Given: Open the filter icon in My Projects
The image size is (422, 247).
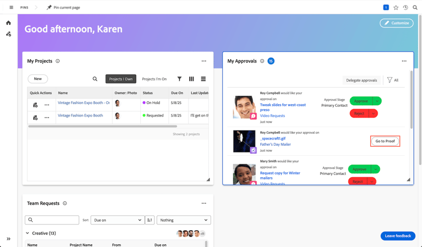Looking at the screenshot, I should tap(179, 79).
